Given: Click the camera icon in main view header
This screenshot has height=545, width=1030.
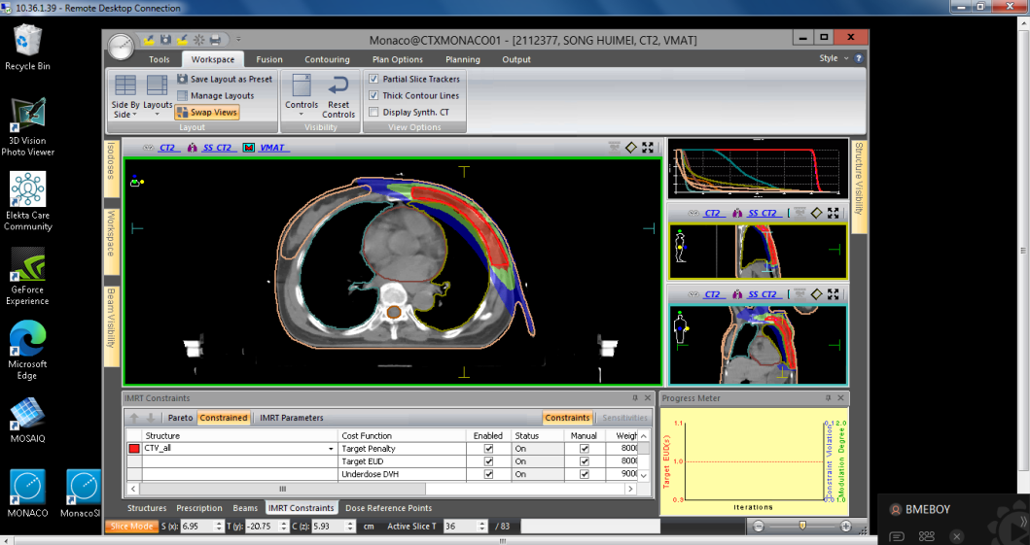Looking at the screenshot, I should click(x=614, y=148).
